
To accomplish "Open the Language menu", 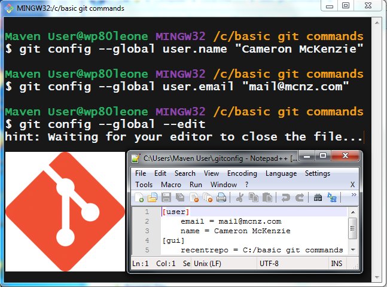I will click(x=281, y=173).
